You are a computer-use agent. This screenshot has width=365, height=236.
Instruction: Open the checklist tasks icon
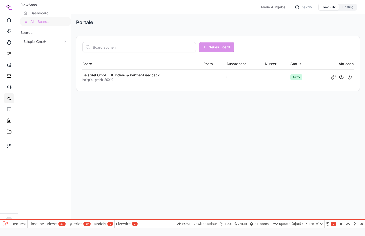[9, 53]
